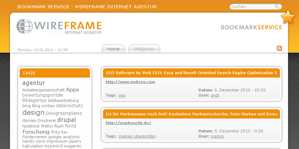Image resolution: width=299 pixels, height=149 pixels.
Task: Switch to the Mitglieder tab
Action: 145,49
